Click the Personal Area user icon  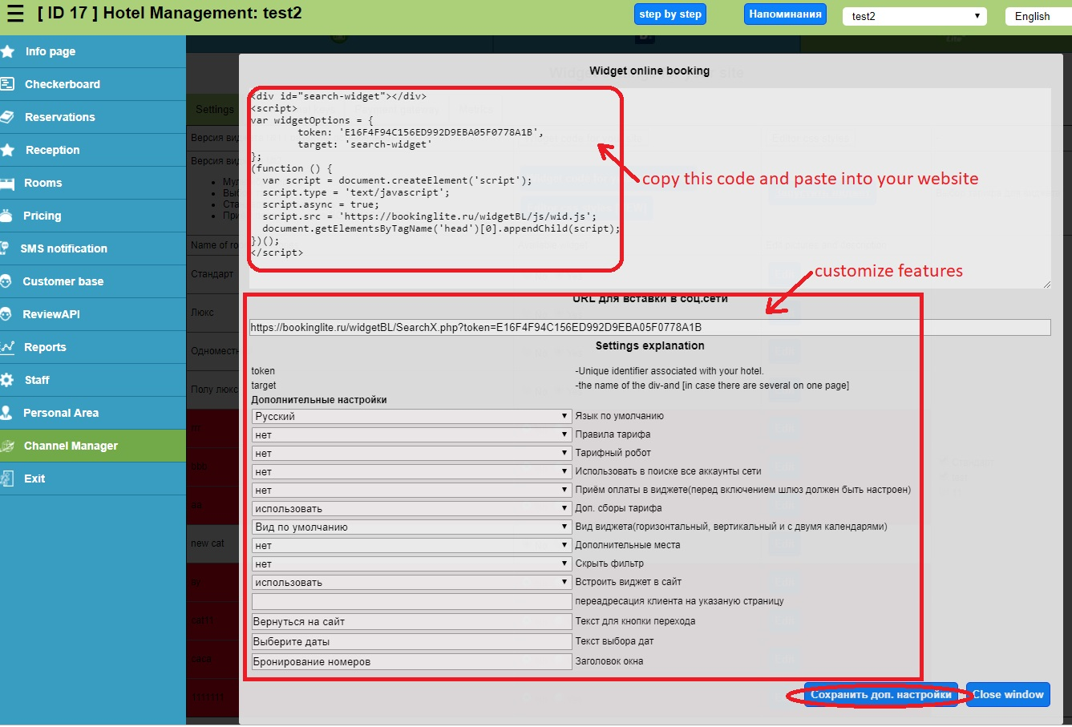point(6,413)
